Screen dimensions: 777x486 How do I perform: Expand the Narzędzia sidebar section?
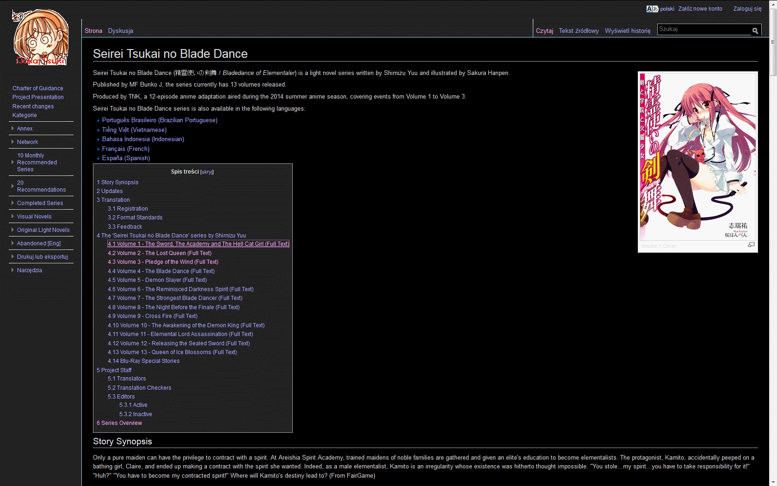point(29,270)
